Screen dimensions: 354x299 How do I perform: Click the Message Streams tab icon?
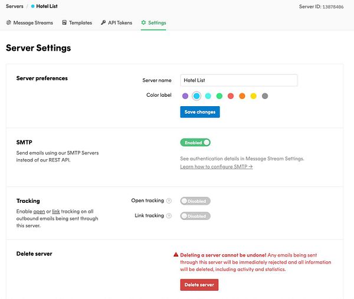9,23
